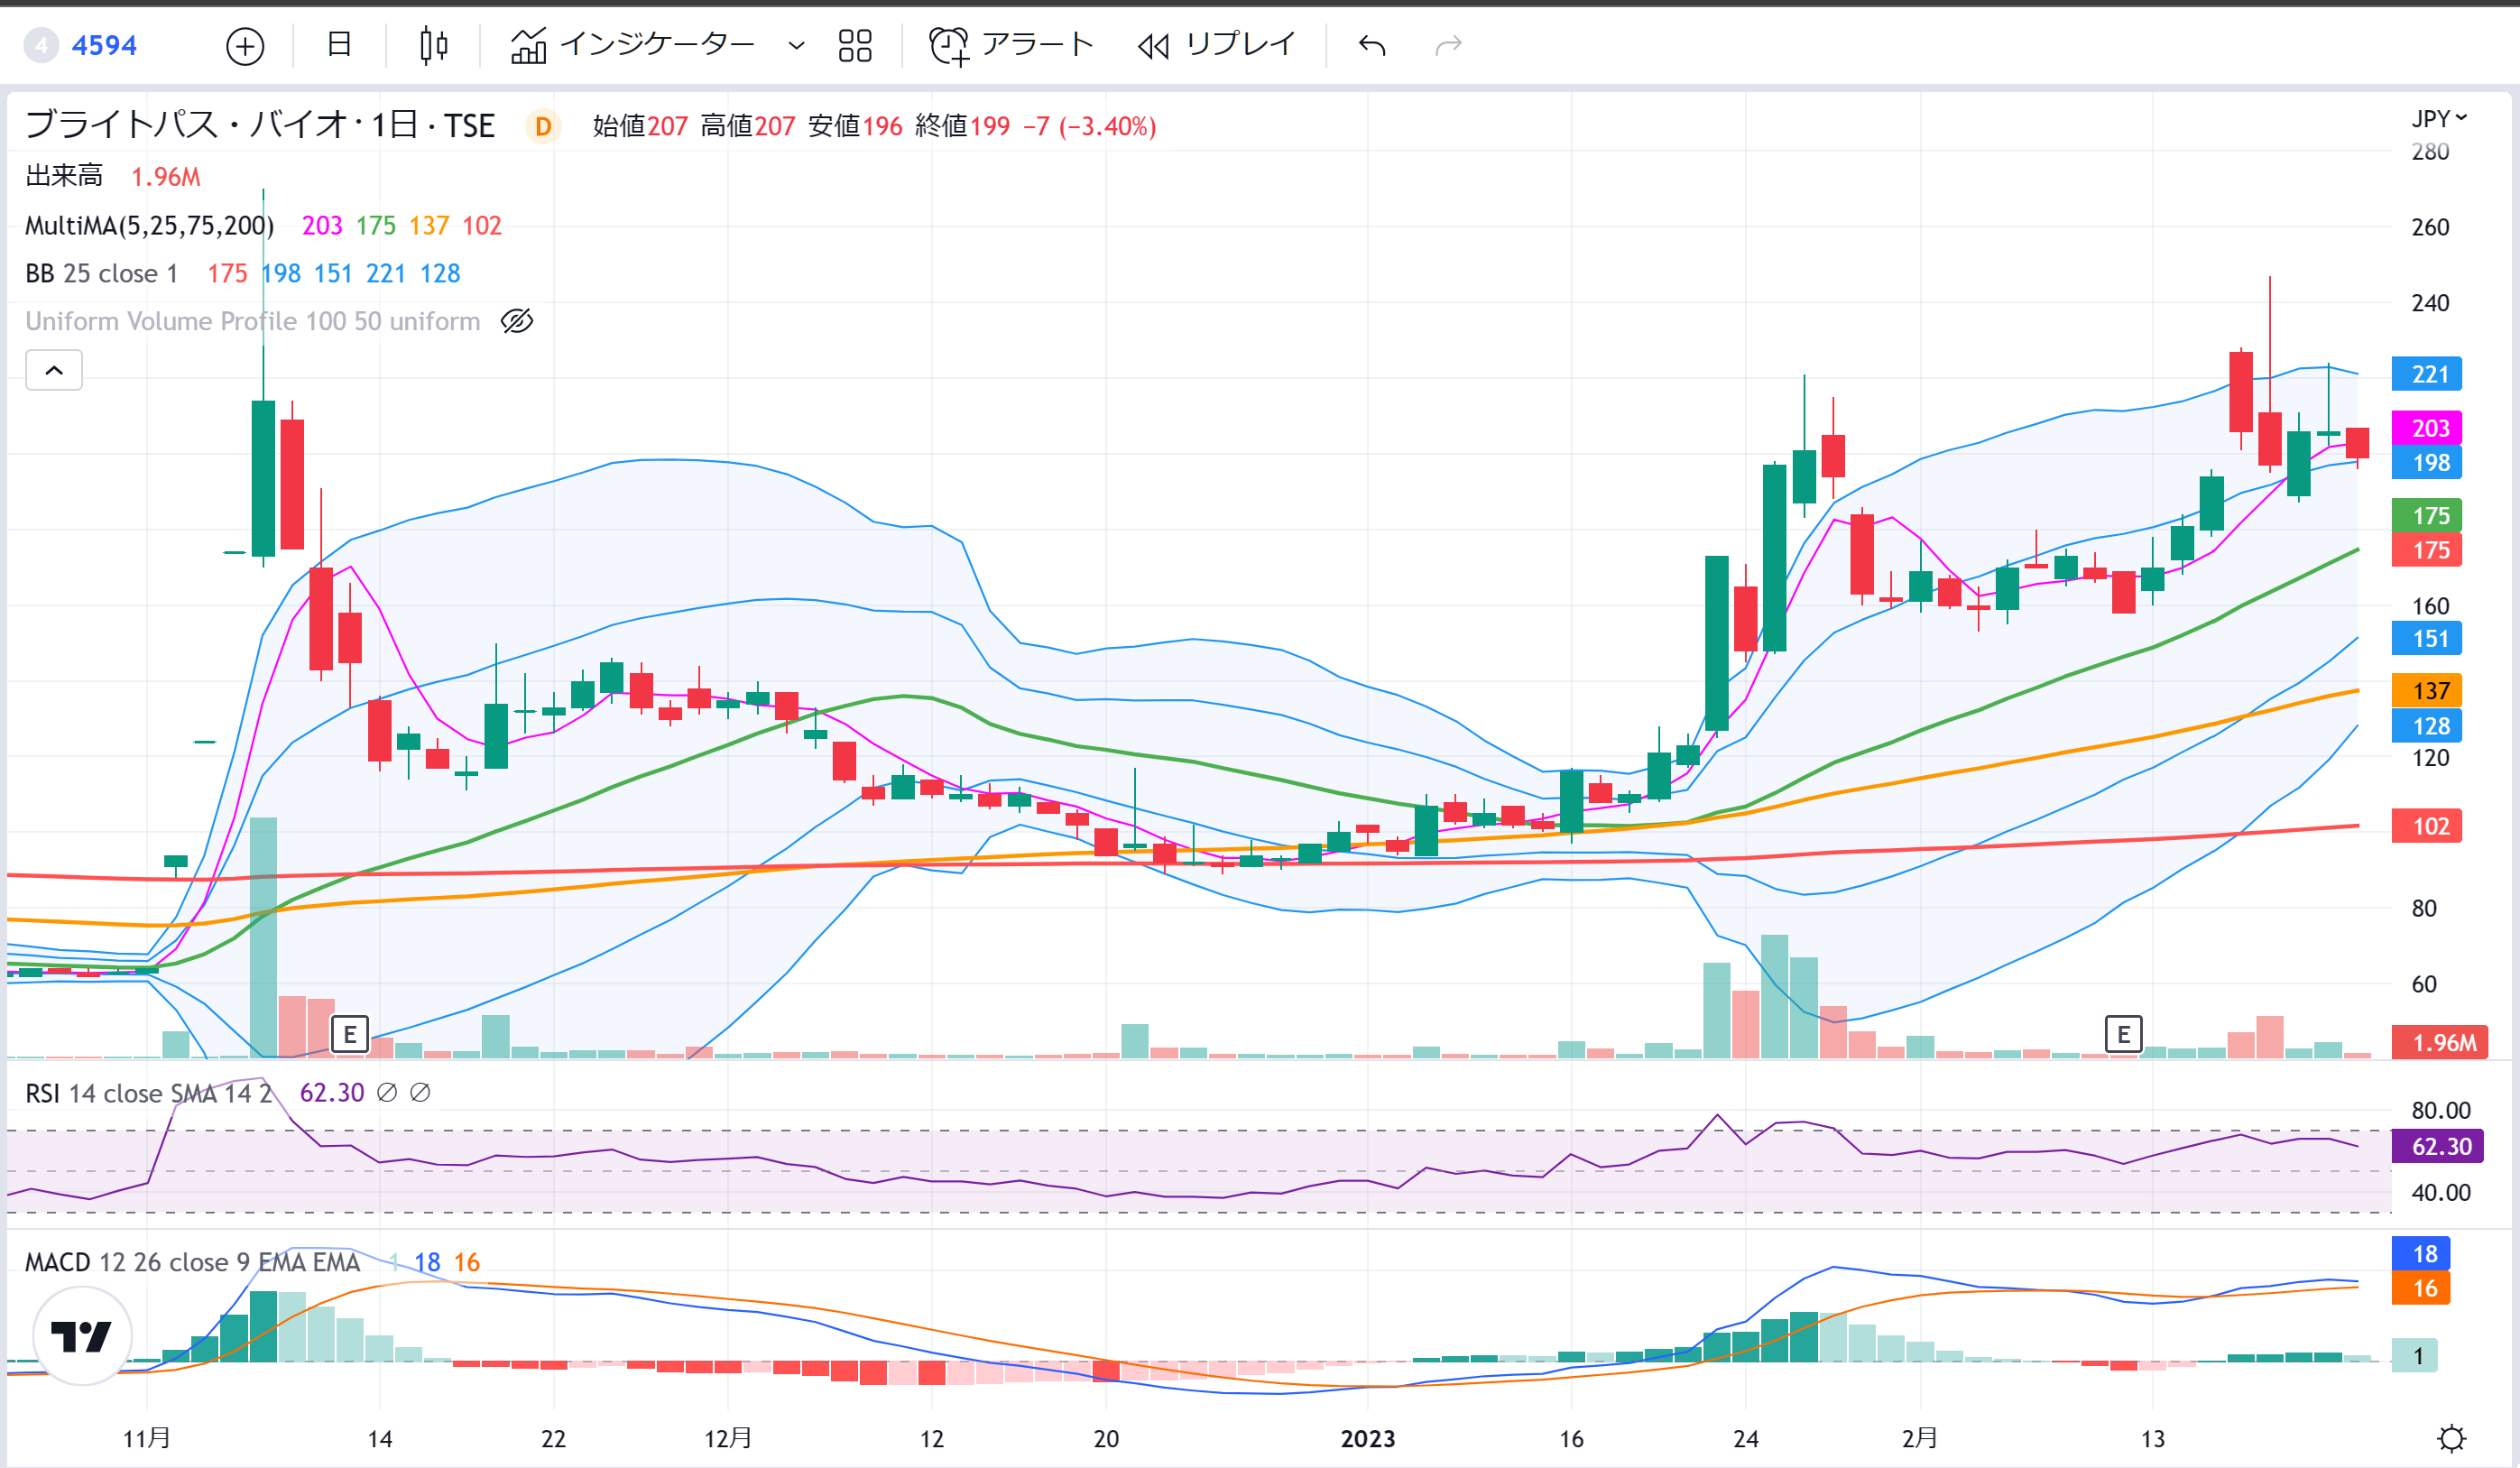Click the blue 18 MACD value label

2420,1254
